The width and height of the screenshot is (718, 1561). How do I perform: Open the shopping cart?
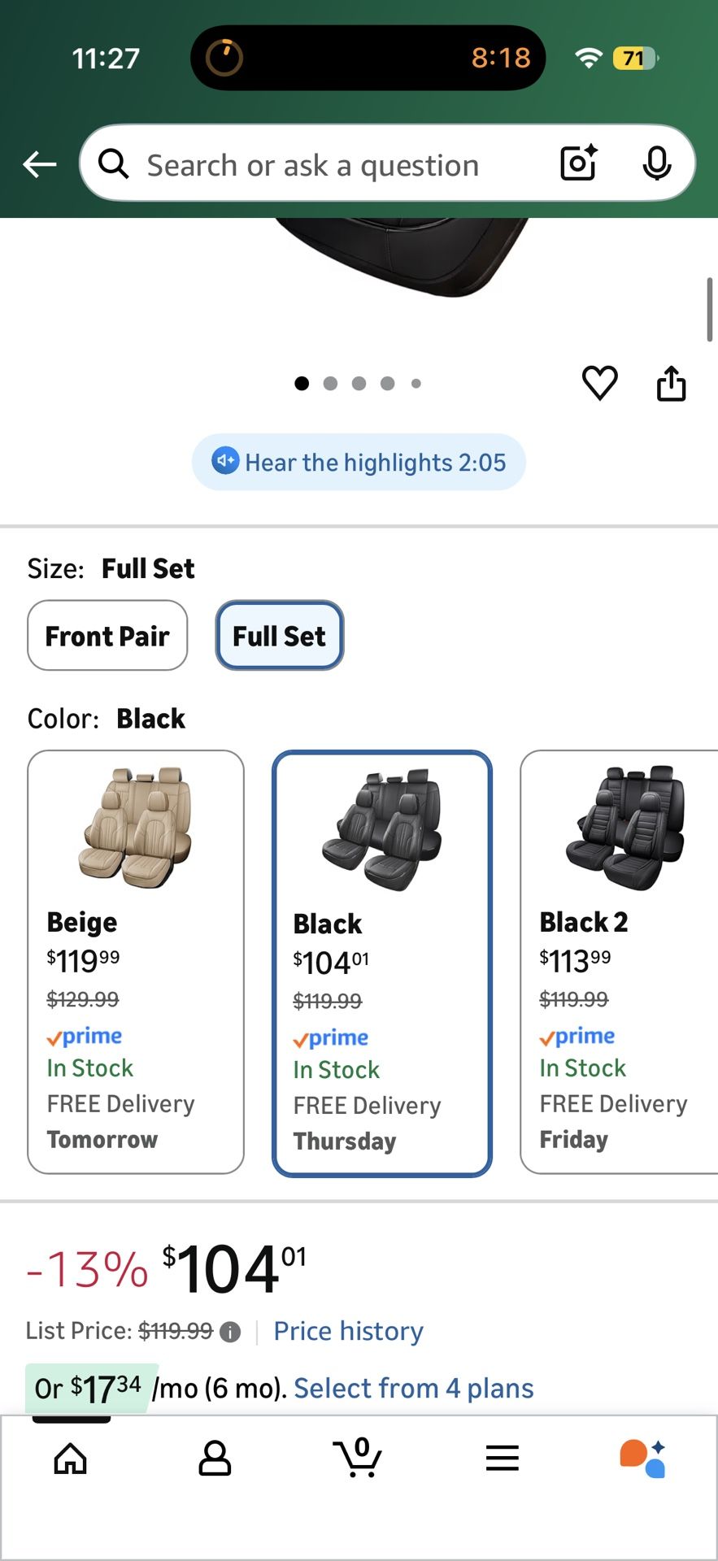[x=358, y=1458]
